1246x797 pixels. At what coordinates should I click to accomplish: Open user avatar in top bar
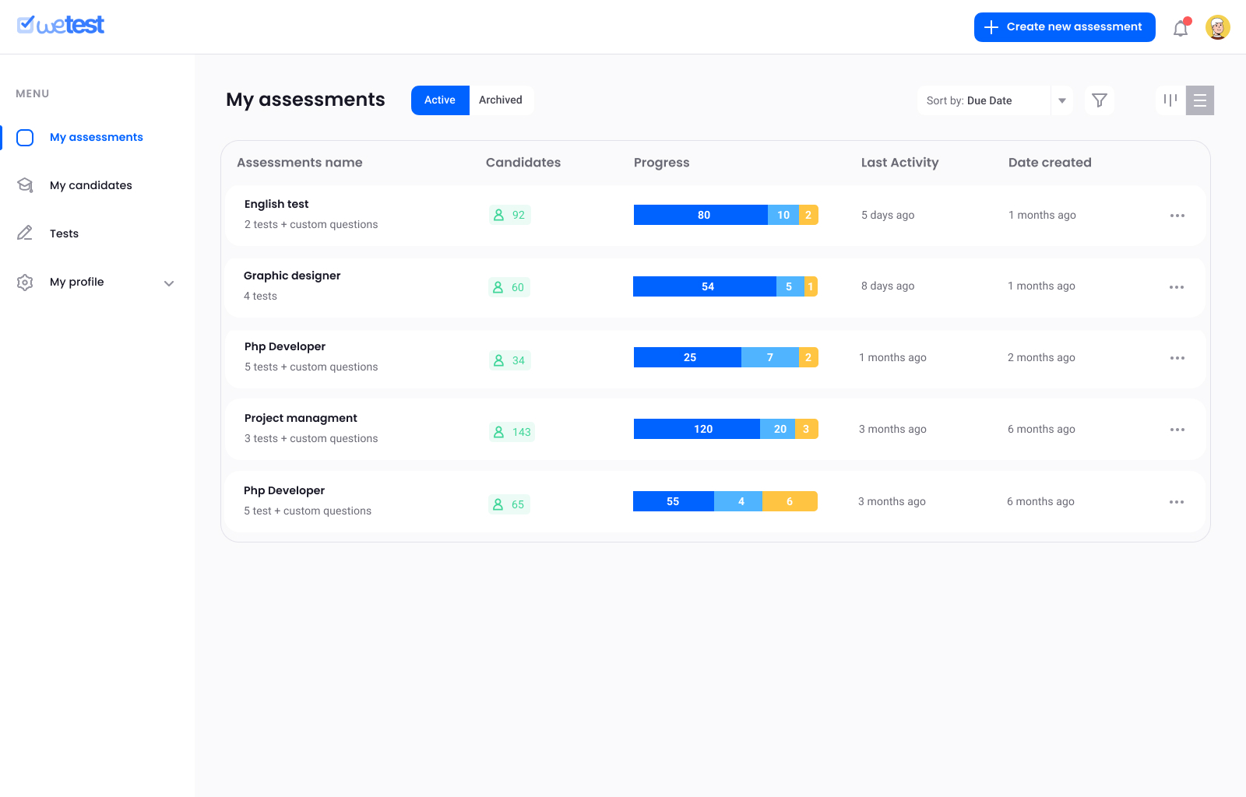tap(1217, 27)
